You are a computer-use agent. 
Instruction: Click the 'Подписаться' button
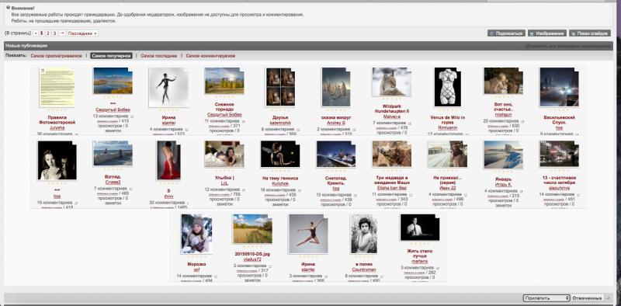pos(506,33)
